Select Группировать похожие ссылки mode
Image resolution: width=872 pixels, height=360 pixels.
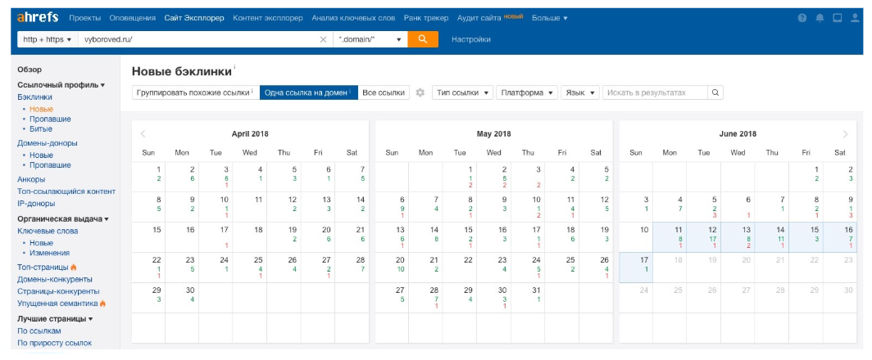pyautogui.click(x=194, y=92)
